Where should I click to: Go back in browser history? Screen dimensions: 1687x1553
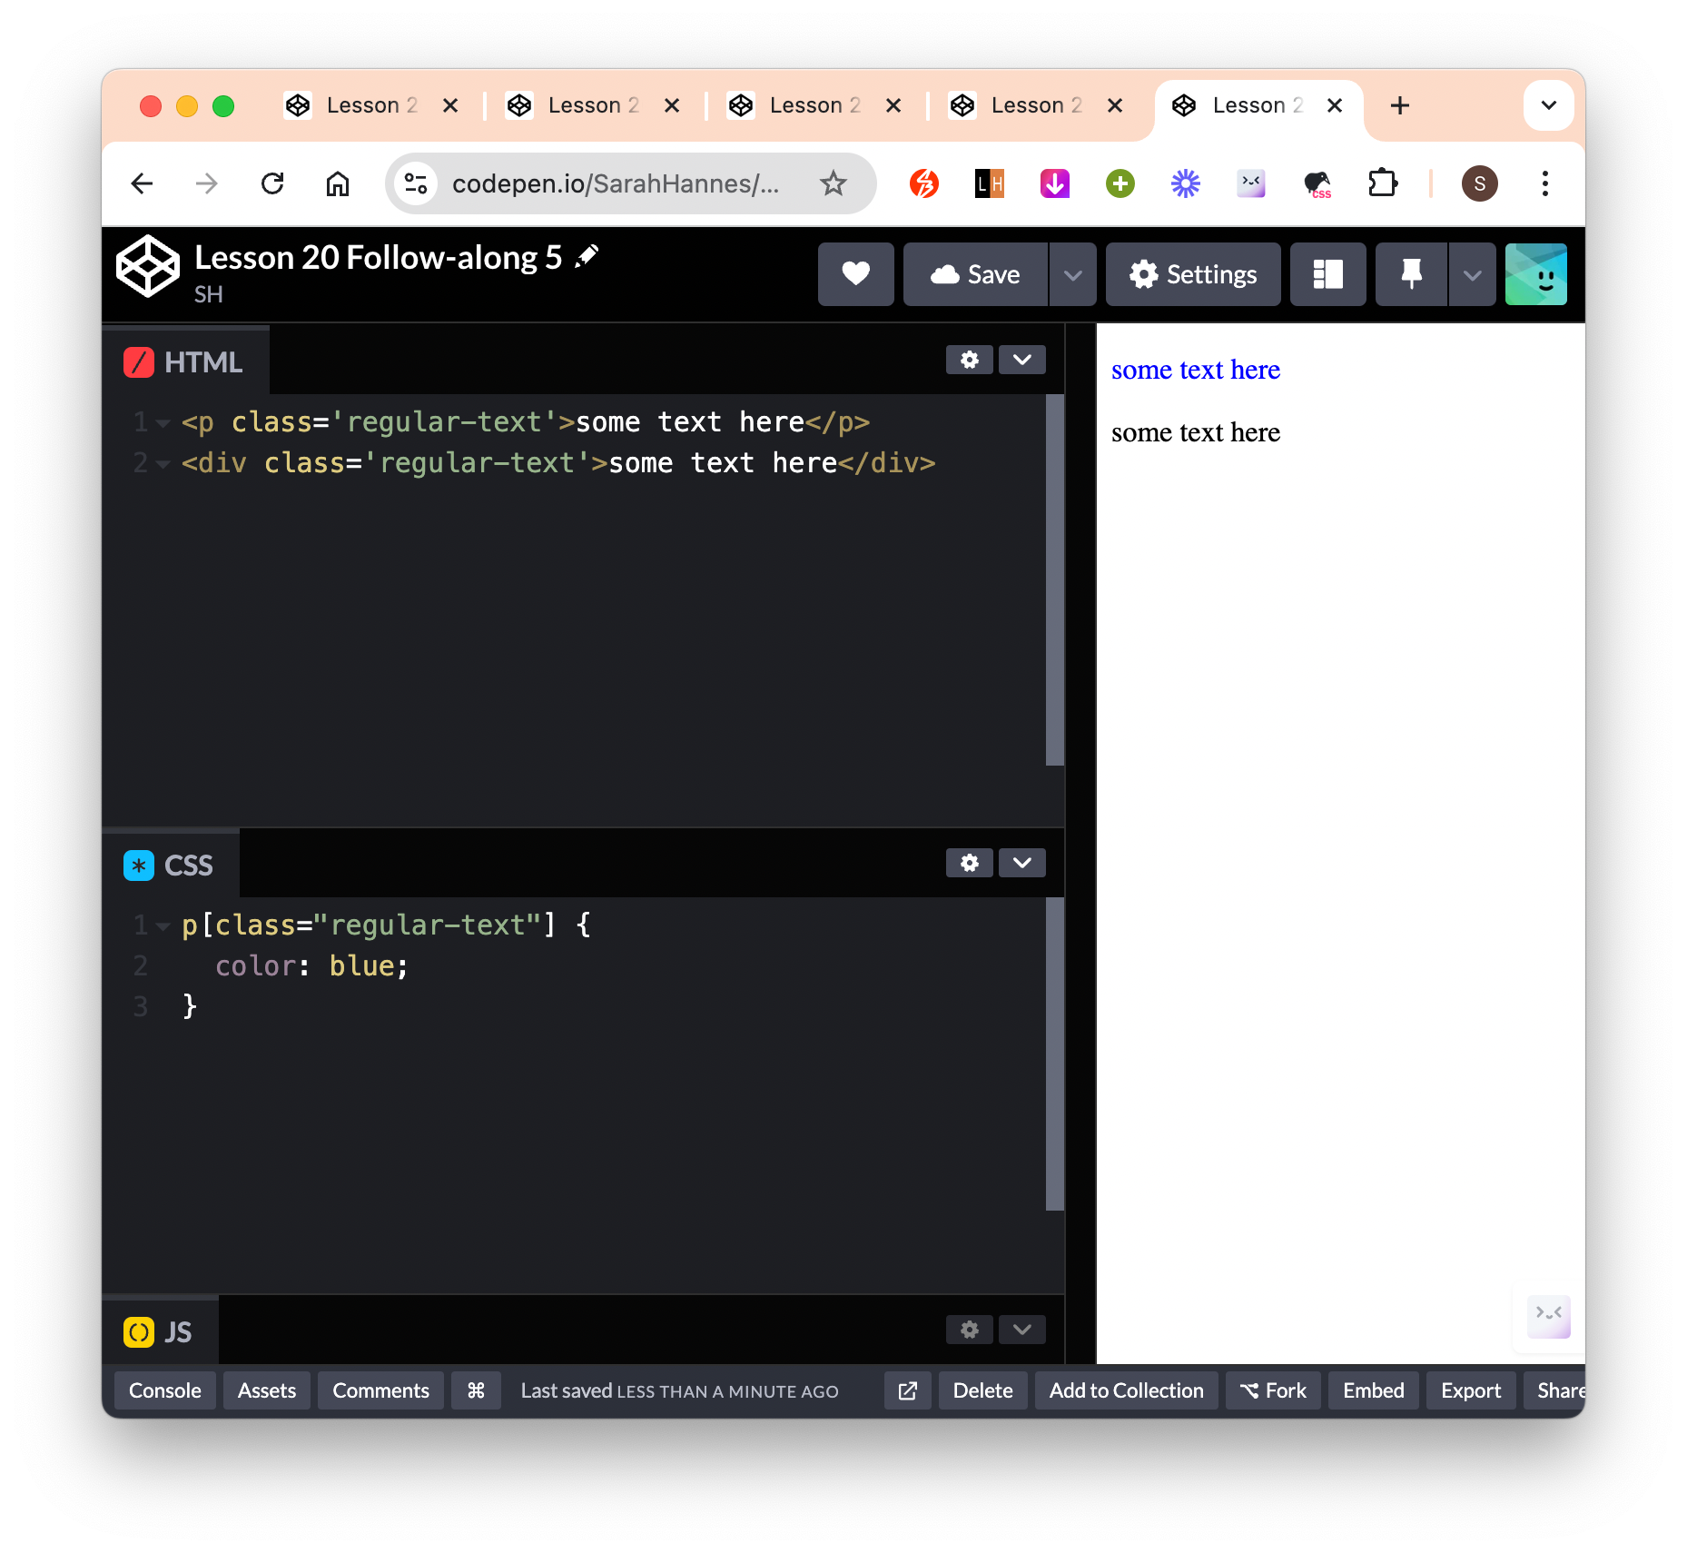142,184
